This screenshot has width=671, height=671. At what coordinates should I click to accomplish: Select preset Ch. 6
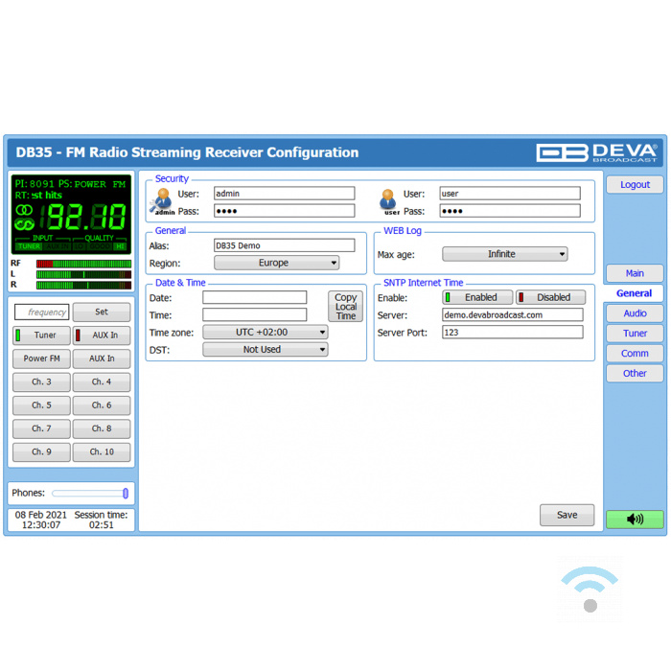tap(102, 405)
